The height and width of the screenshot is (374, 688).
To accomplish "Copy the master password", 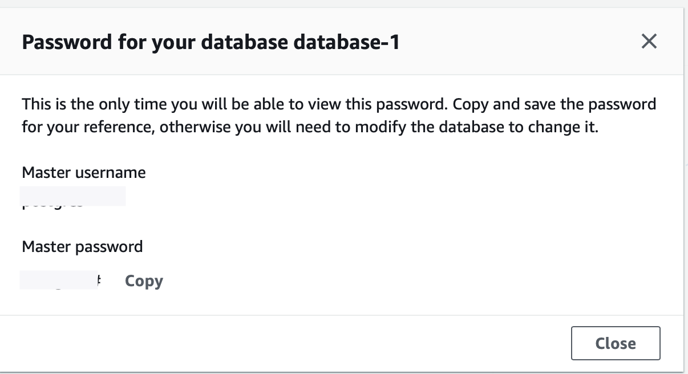I will click(x=144, y=281).
